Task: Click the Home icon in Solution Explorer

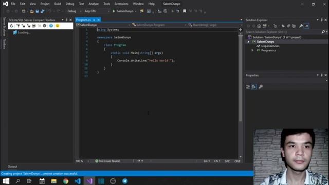Action: pyautogui.click(x=259, y=26)
